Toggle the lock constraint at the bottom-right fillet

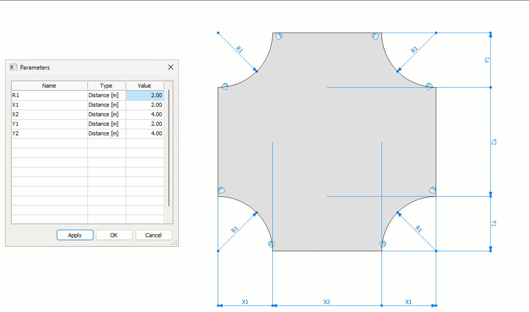pyautogui.click(x=383, y=244)
